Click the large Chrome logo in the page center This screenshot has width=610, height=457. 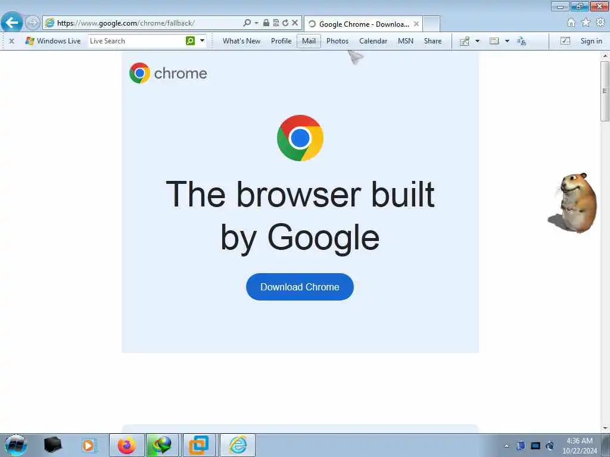pos(300,138)
